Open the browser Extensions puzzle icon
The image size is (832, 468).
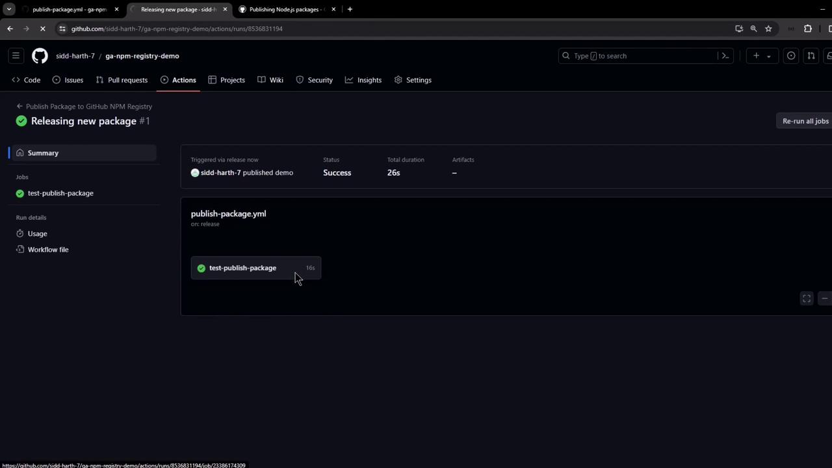click(808, 29)
